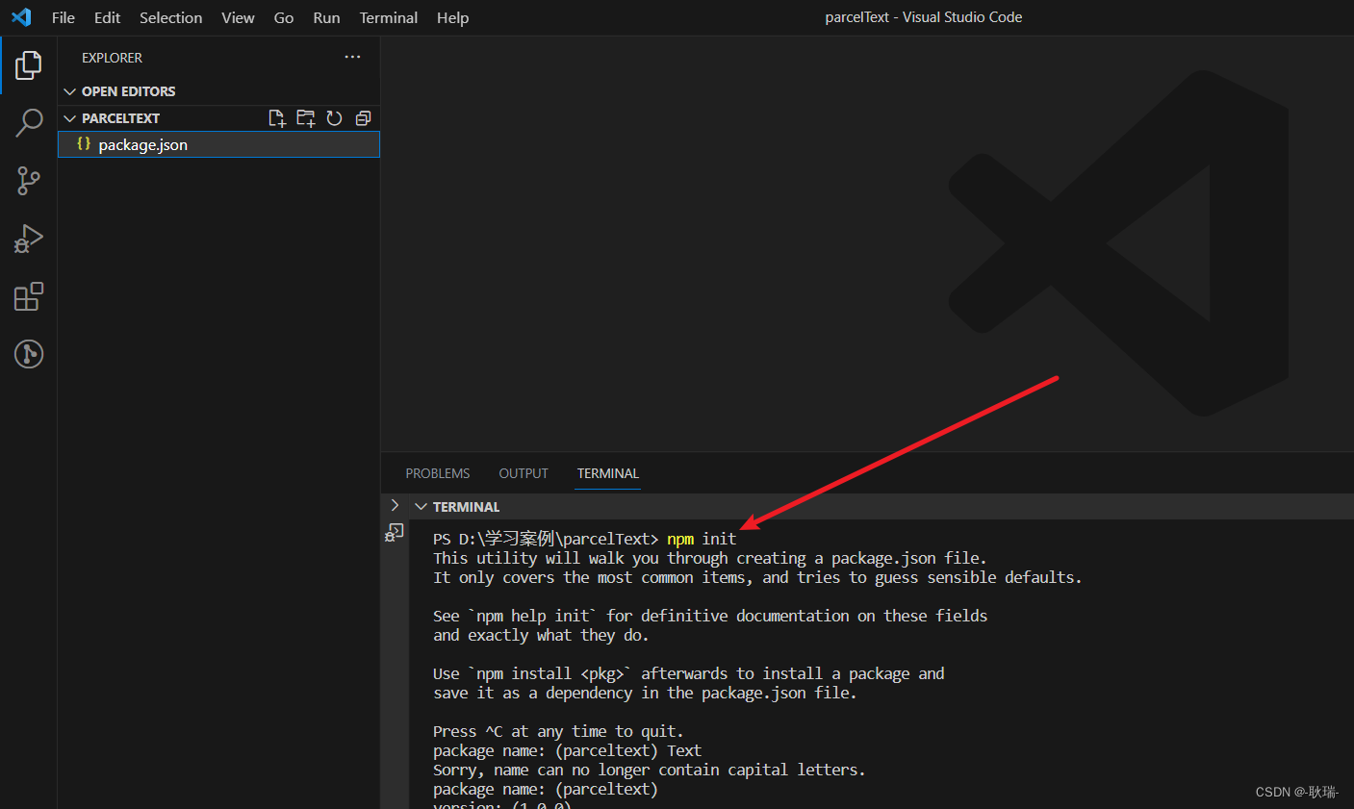Image resolution: width=1354 pixels, height=809 pixels.
Task: Open the View menu
Action: tap(238, 17)
